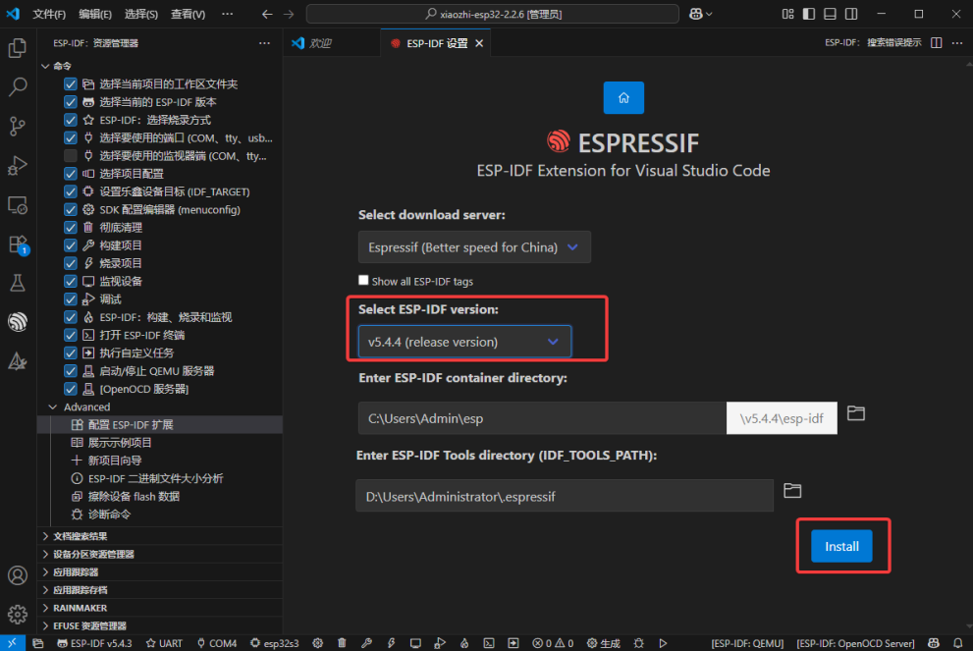Collapse the 命令 section
The width and height of the screenshot is (973, 651).
click(x=45, y=66)
